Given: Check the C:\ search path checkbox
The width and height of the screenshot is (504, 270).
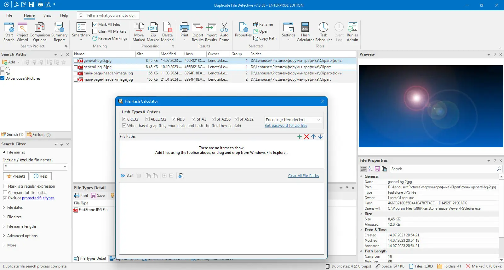Looking at the screenshot, I should pos(3,69).
